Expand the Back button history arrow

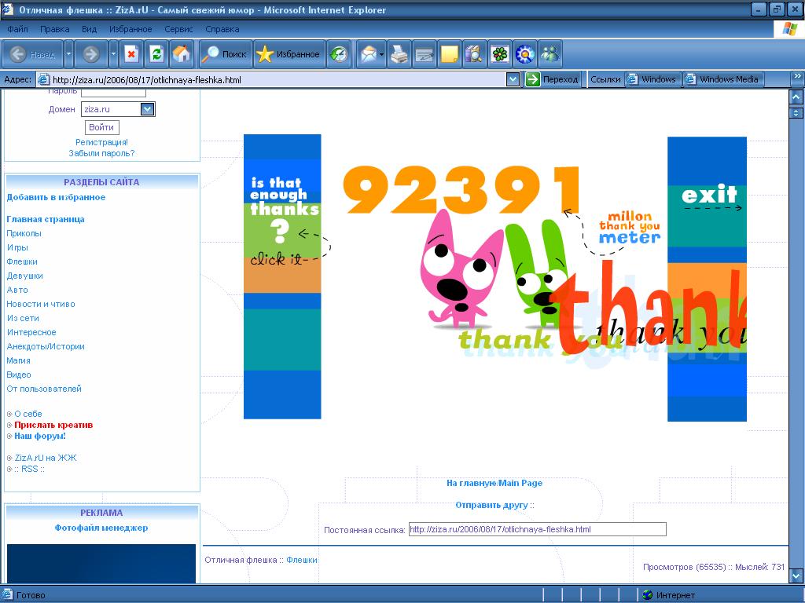[x=68, y=54]
